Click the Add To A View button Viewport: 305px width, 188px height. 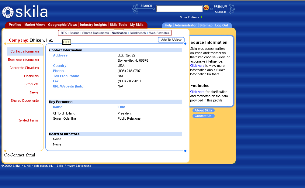(x=171, y=40)
